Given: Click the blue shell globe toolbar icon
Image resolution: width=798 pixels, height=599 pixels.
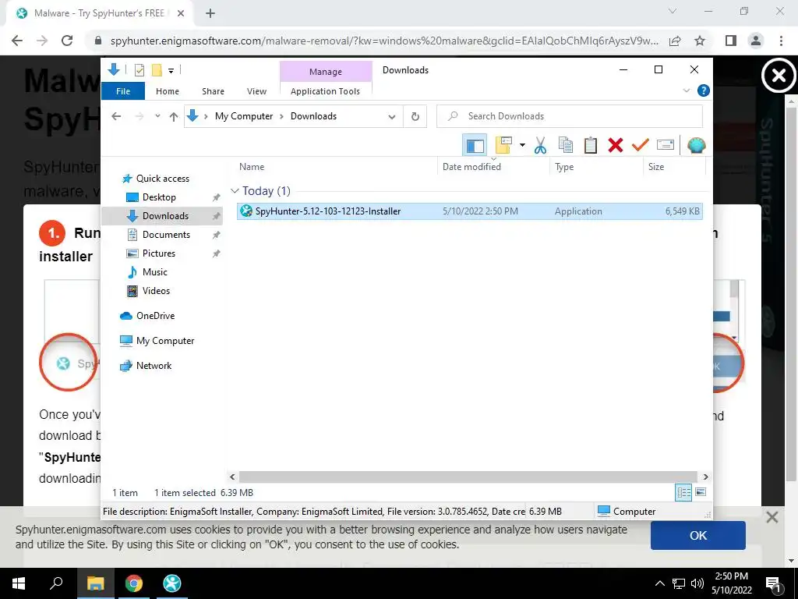Looking at the screenshot, I should coord(696,146).
